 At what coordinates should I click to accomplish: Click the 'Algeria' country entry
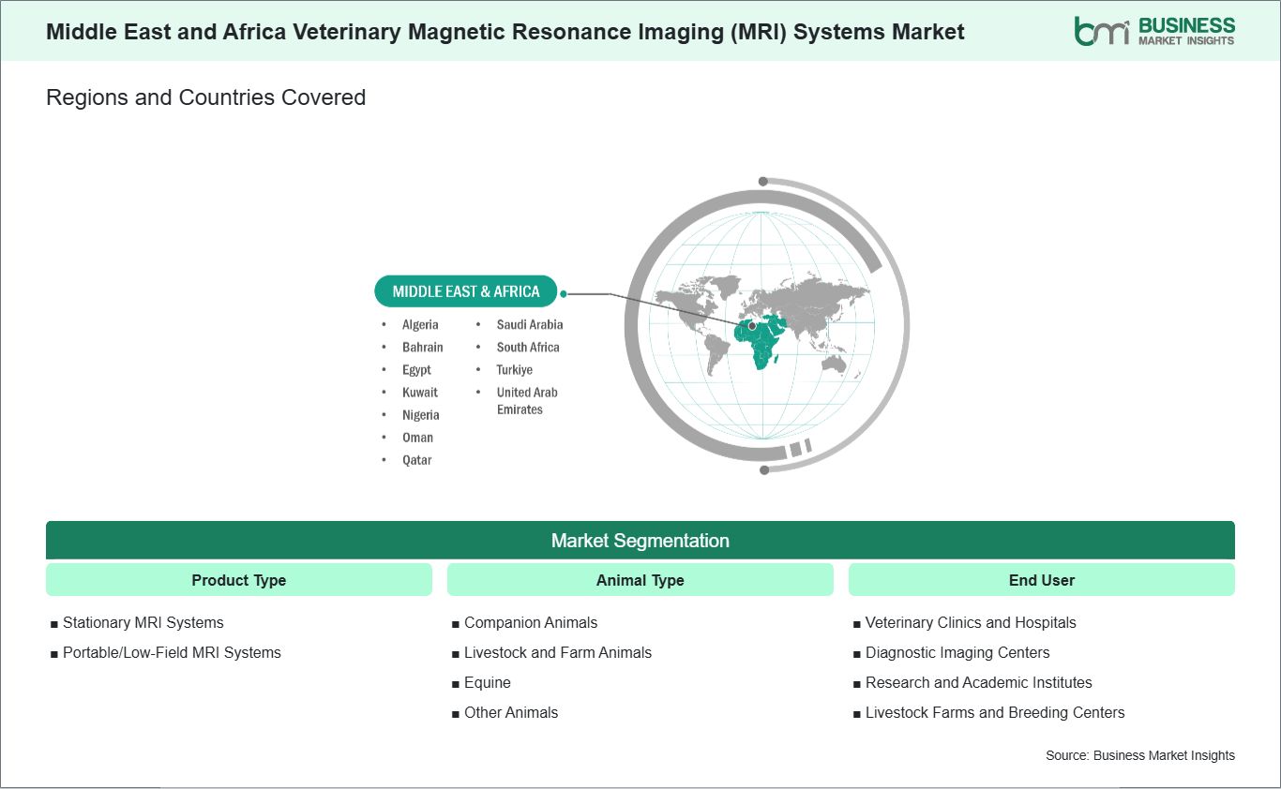(x=420, y=325)
